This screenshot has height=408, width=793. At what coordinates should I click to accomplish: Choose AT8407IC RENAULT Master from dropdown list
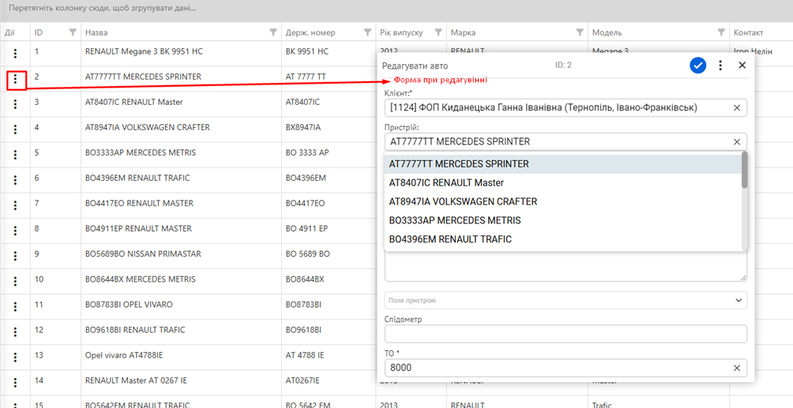pos(562,183)
